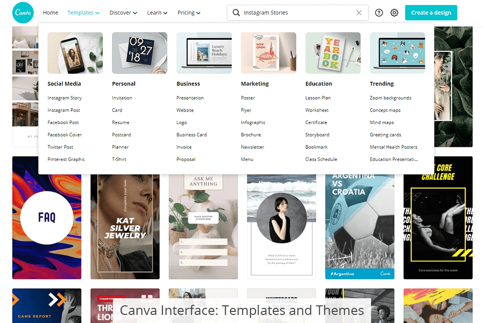Choose Facebook Post from Social Media
The height and width of the screenshot is (323, 484).
63,123
